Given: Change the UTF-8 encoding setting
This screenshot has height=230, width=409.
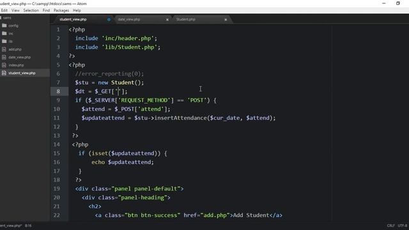Looking at the screenshot, I should [x=403, y=226].
